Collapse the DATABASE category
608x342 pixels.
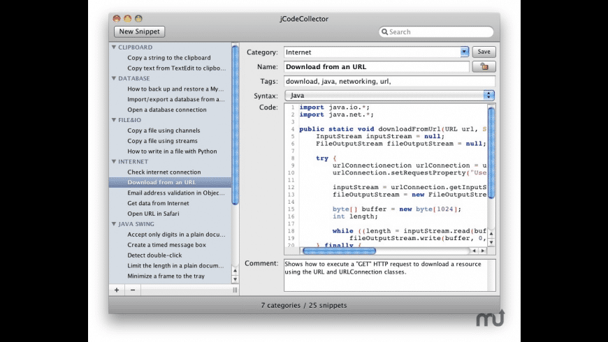click(114, 79)
